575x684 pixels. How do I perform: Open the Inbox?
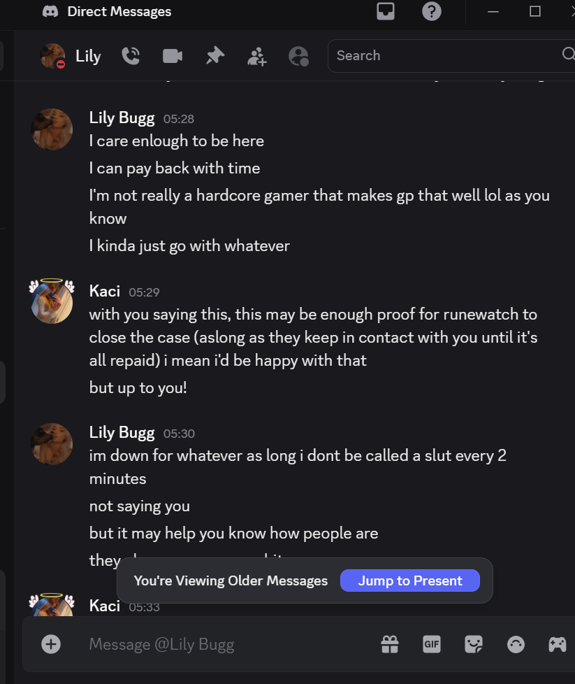coord(386,11)
